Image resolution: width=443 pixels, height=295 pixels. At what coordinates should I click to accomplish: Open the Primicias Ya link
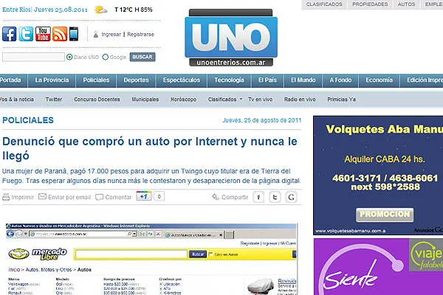pyautogui.click(x=341, y=100)
